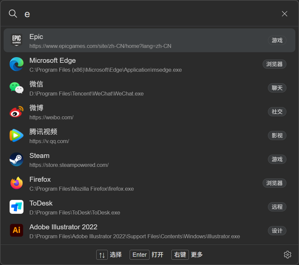Click the Weibo eye logo icon
The width and height of the screenshot is (299, 265).
click(x=17, y=112)
